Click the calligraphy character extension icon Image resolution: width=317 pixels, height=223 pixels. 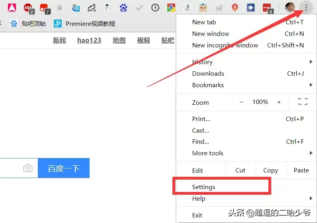pyautogui.click(x=187, y=8)
